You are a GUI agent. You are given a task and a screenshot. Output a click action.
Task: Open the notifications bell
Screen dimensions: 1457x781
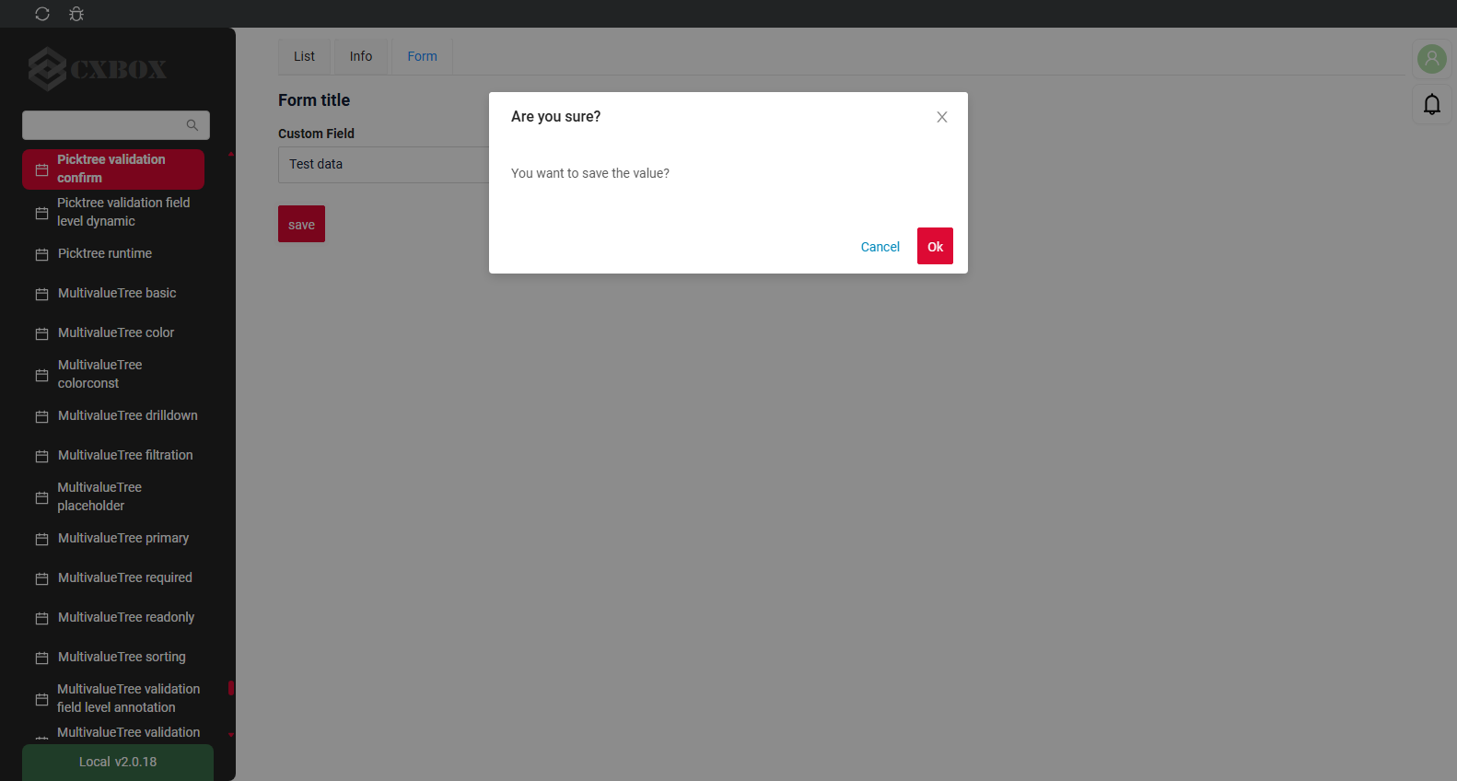1432,104
